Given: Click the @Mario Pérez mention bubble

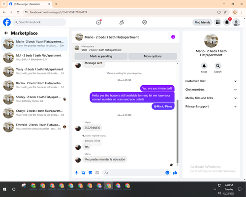Looking at the screenshot, I should [163, 106].
